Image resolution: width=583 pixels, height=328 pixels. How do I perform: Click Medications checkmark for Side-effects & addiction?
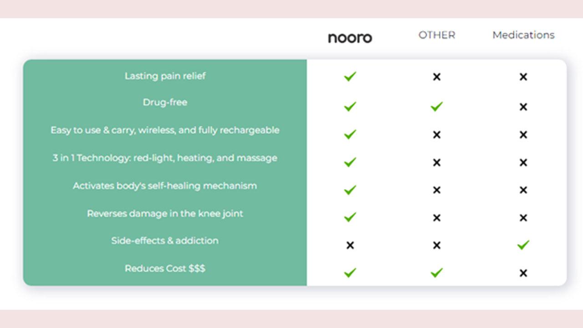click(523, 245)
